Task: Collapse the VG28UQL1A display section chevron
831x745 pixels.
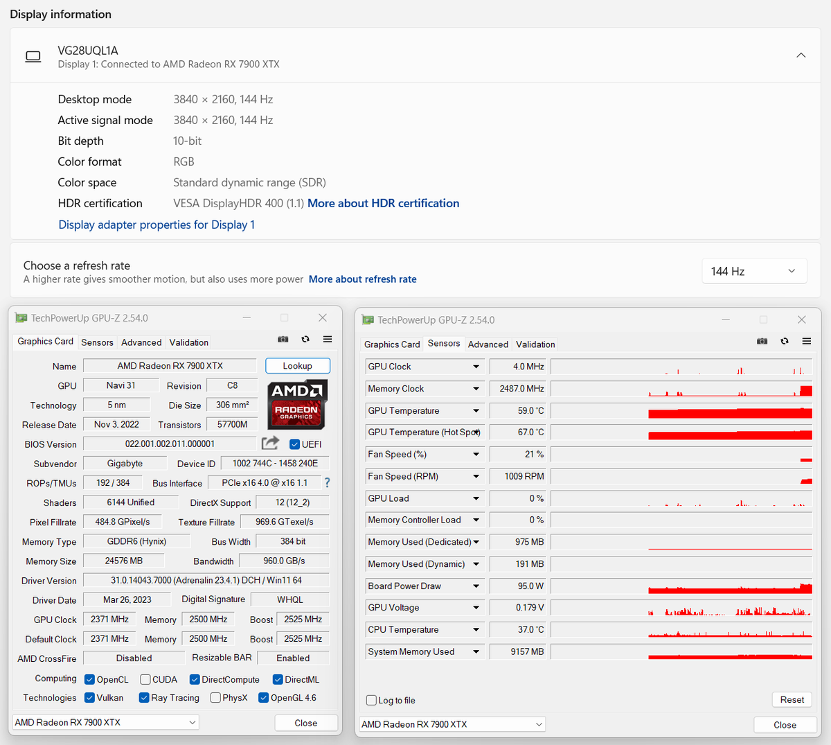Action: 801,55
